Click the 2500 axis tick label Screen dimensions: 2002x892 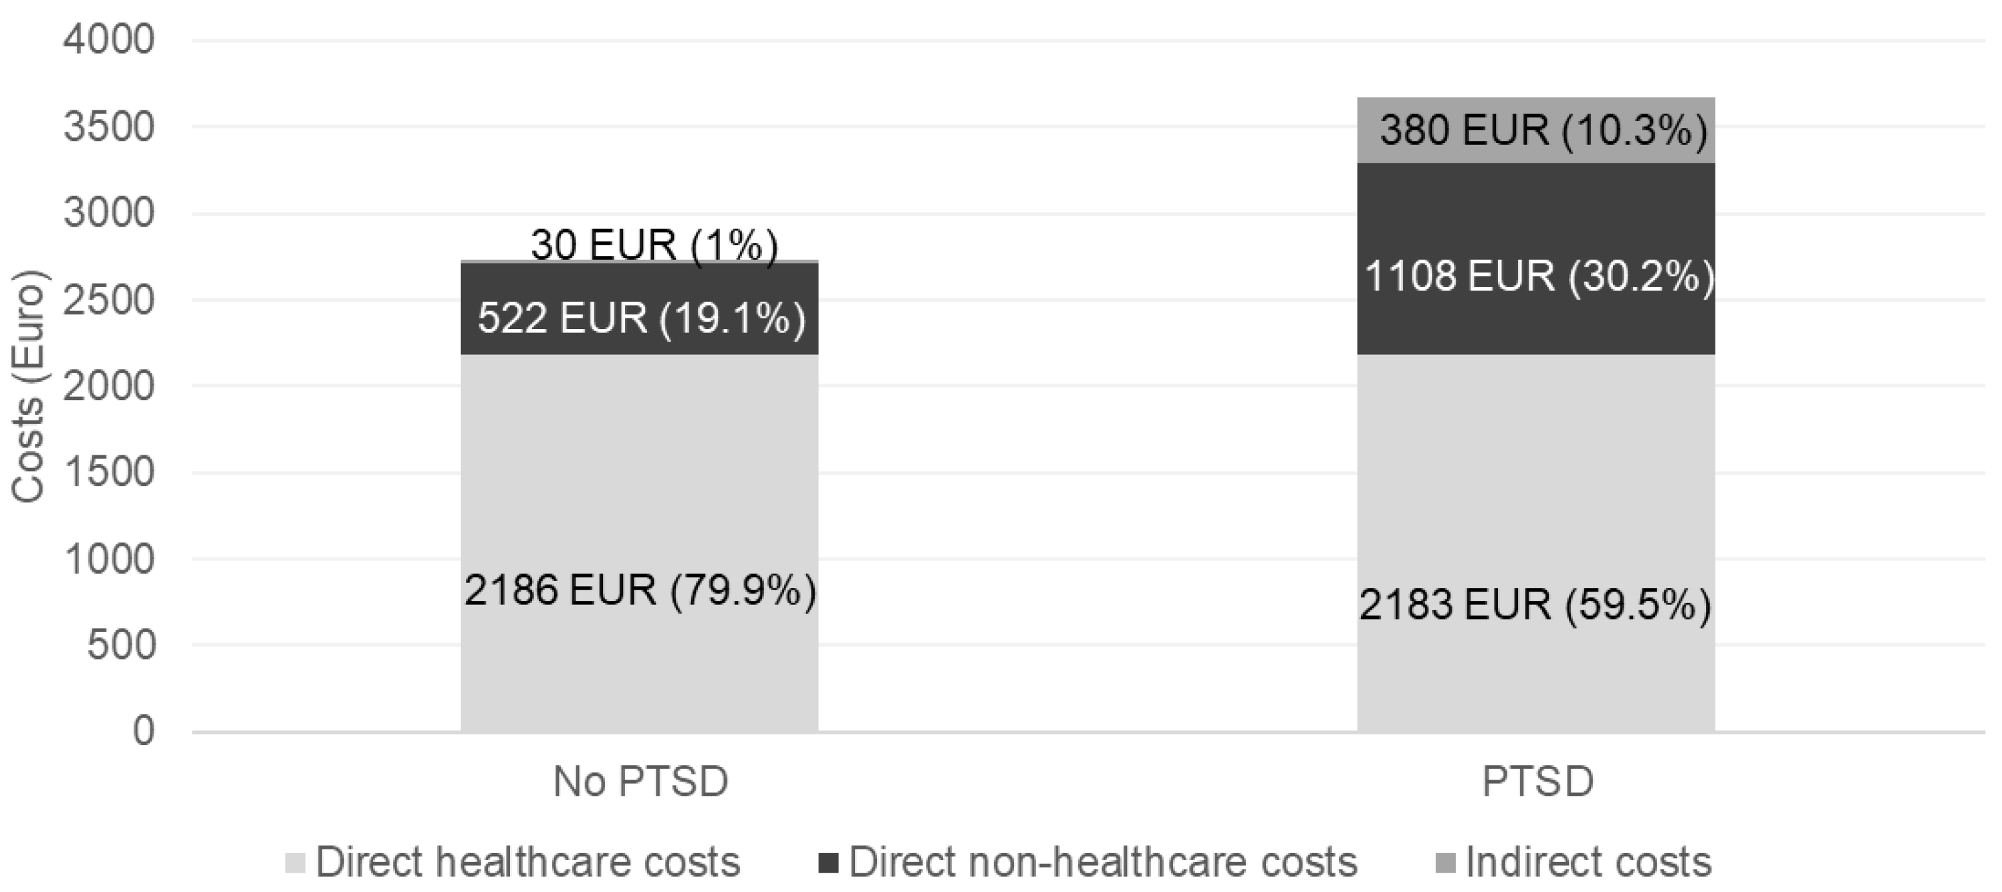click(109, 300)
